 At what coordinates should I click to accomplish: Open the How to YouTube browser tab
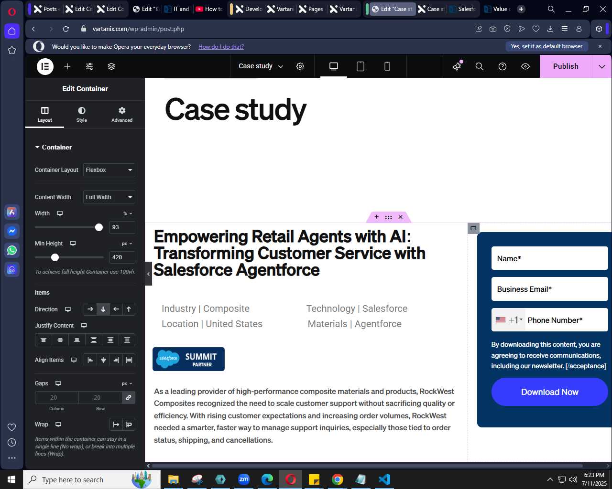(x=209, y=9)
